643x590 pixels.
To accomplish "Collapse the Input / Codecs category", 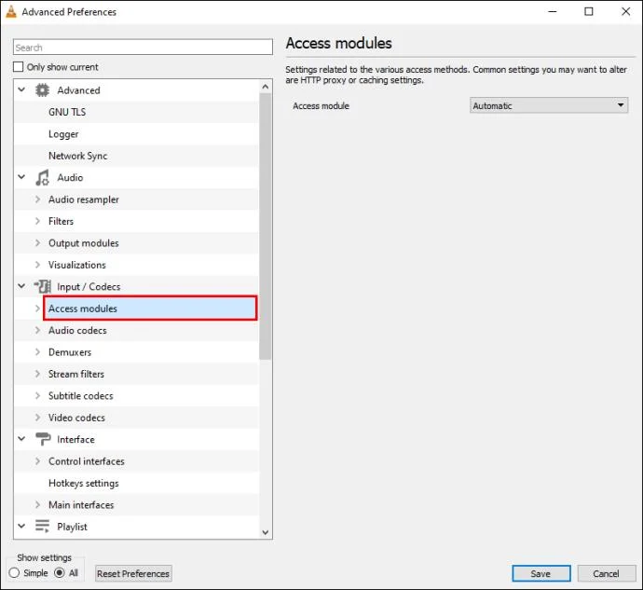I will (x=21, y=286).
